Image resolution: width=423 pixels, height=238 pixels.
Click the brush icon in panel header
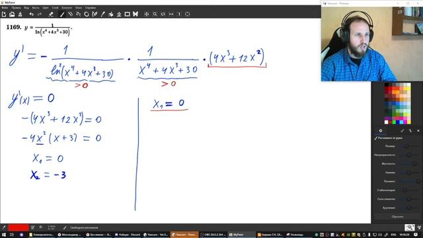point(403,131)
